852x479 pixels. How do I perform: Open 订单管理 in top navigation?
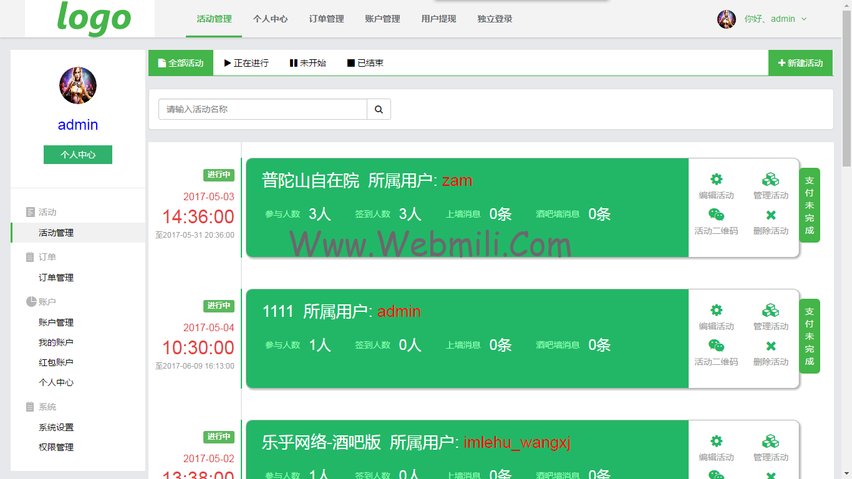tap(326, 19)
